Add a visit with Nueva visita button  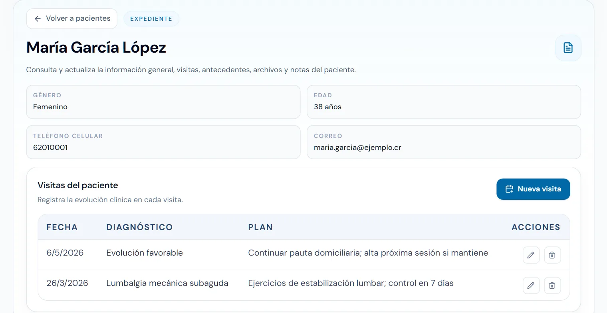pos(533,189)
